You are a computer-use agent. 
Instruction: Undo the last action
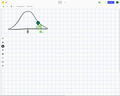[3, 6]
